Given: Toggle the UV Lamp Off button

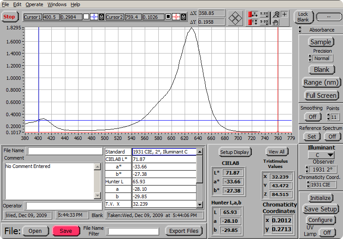Looking at the screenshot, I should pyautogui.click(x=327, y=232).
